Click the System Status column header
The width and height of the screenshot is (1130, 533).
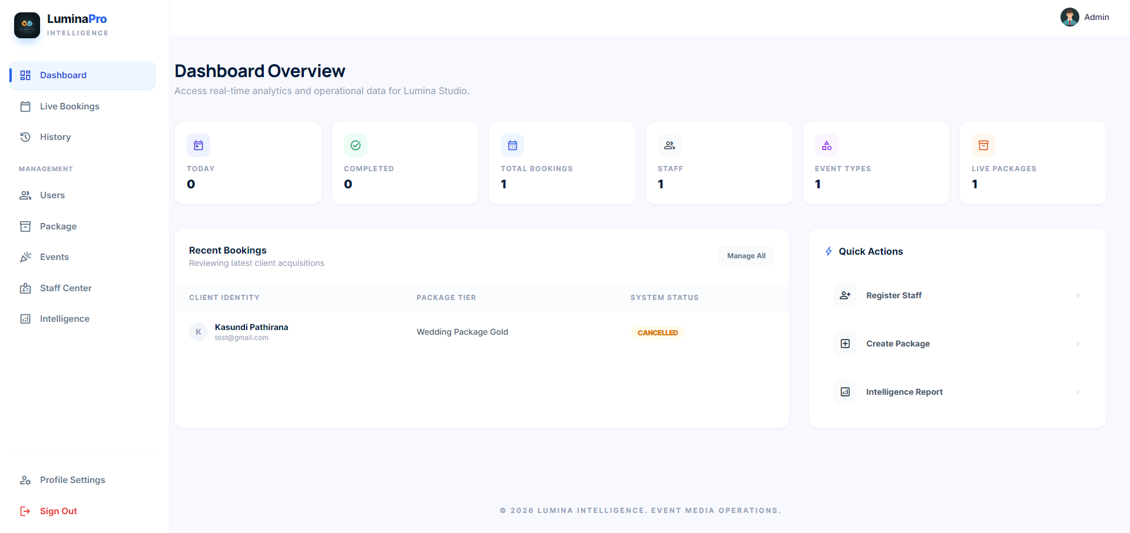pos(665,298)
